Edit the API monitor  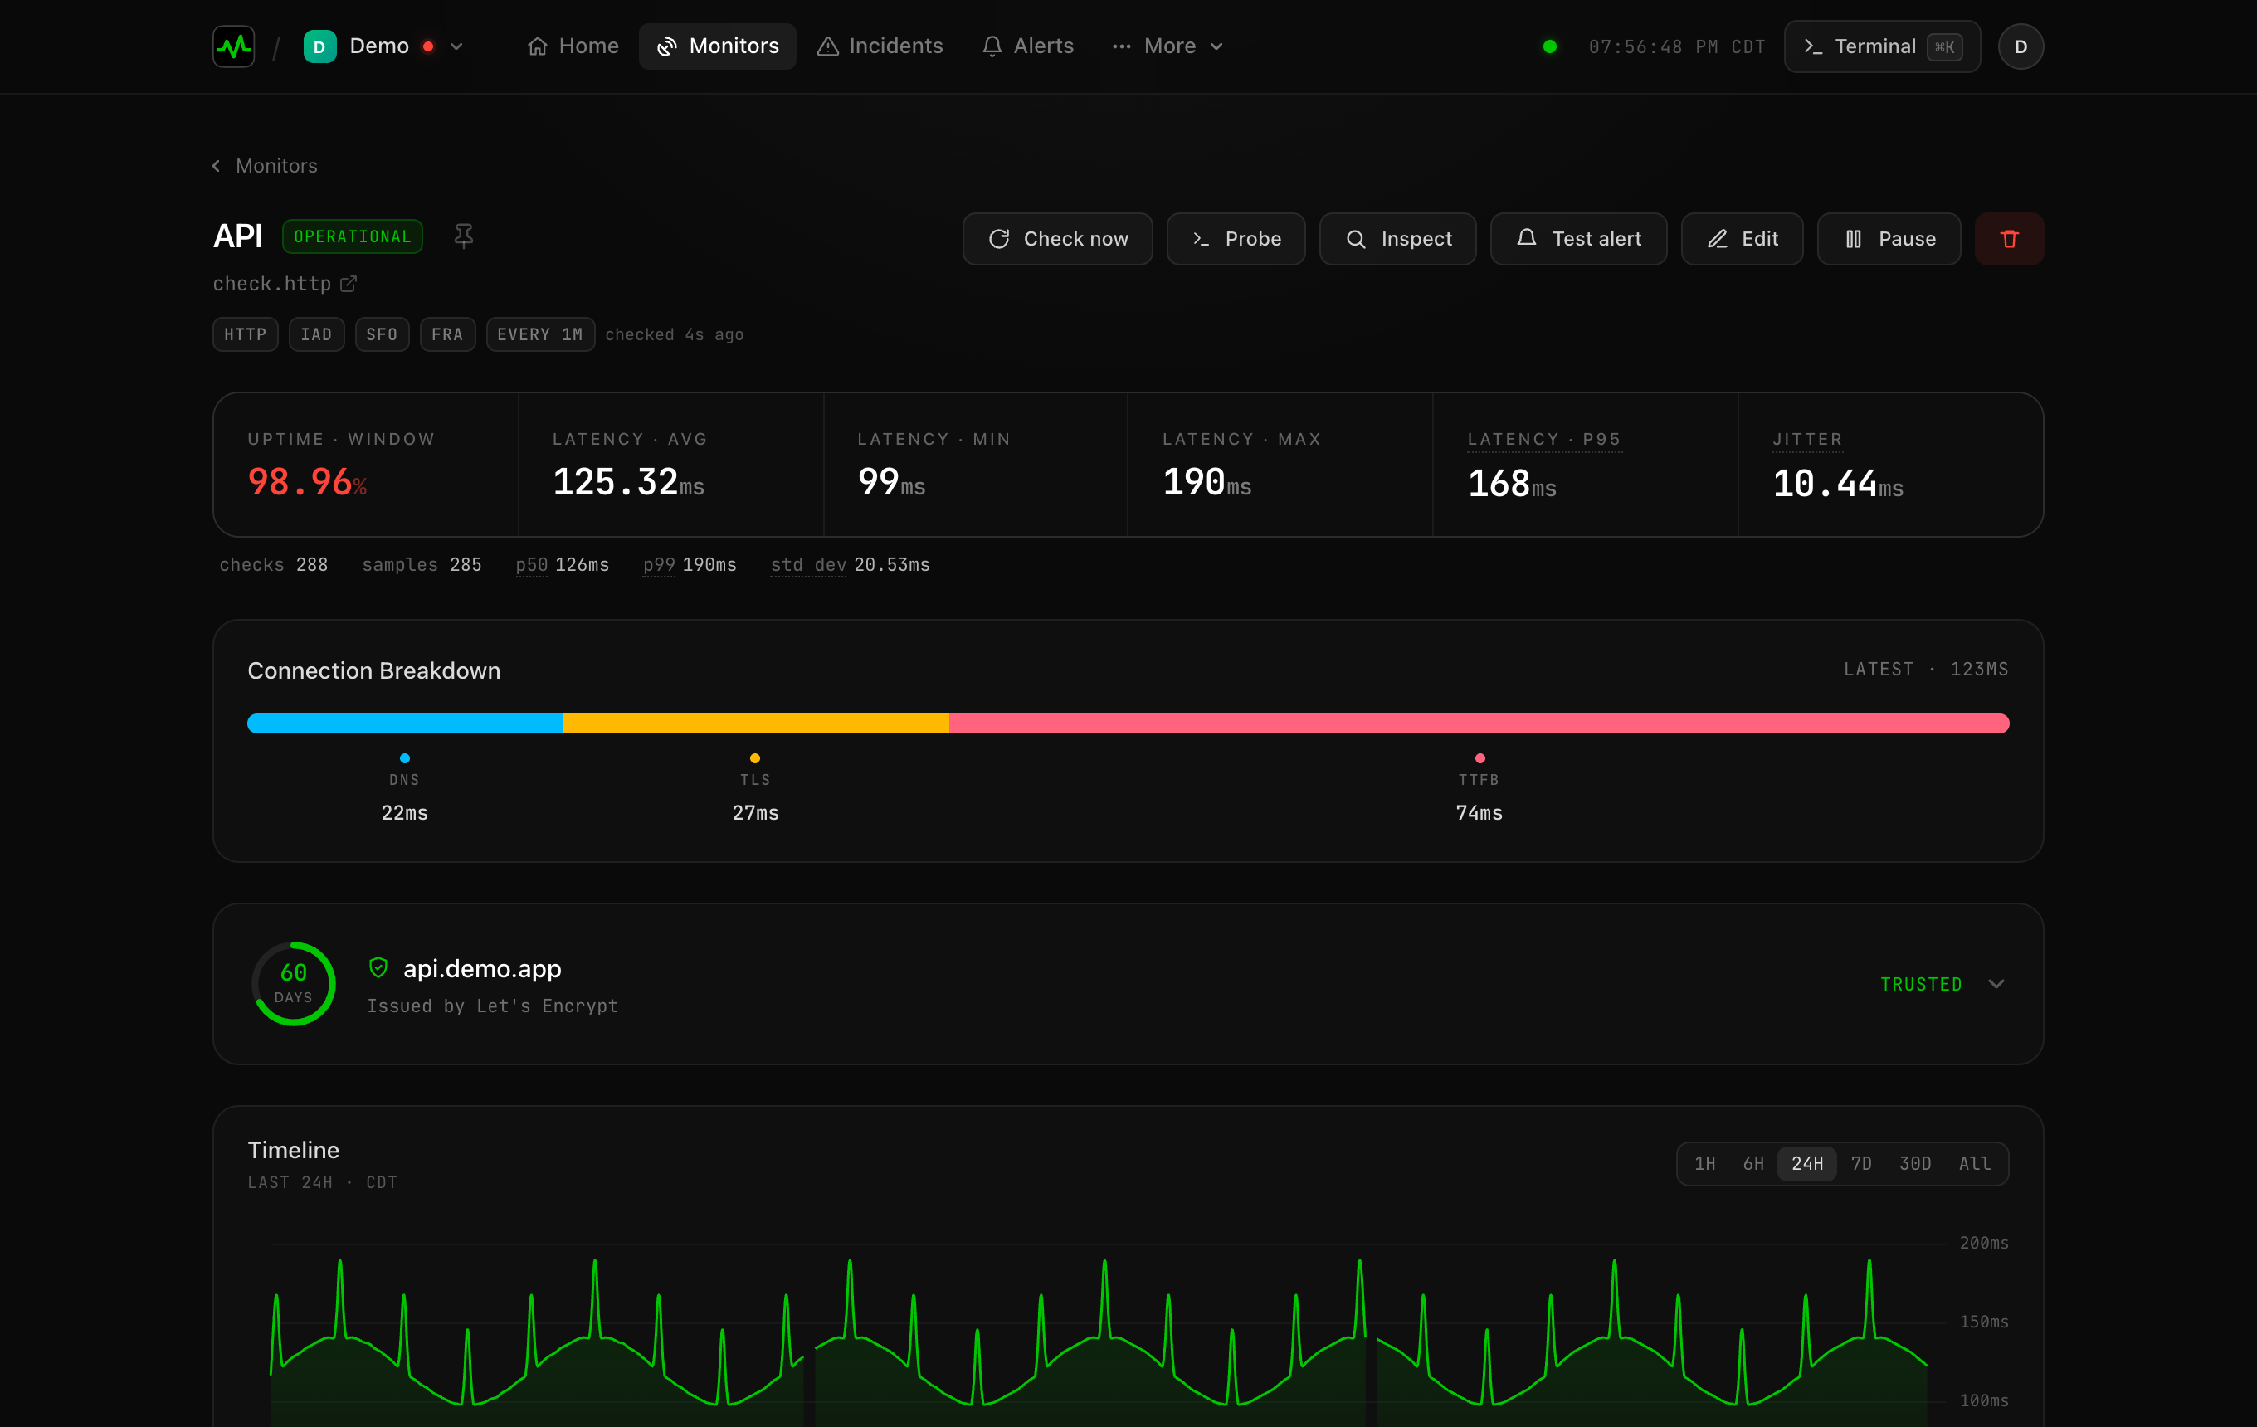[1742, 239]
